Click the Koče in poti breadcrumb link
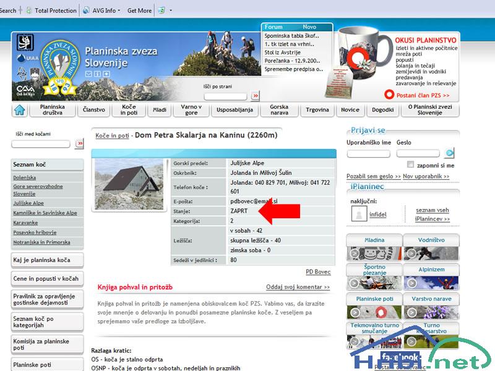Image resolution: width=495 pixels, height=371 pixels. click(x=112, y=135)
